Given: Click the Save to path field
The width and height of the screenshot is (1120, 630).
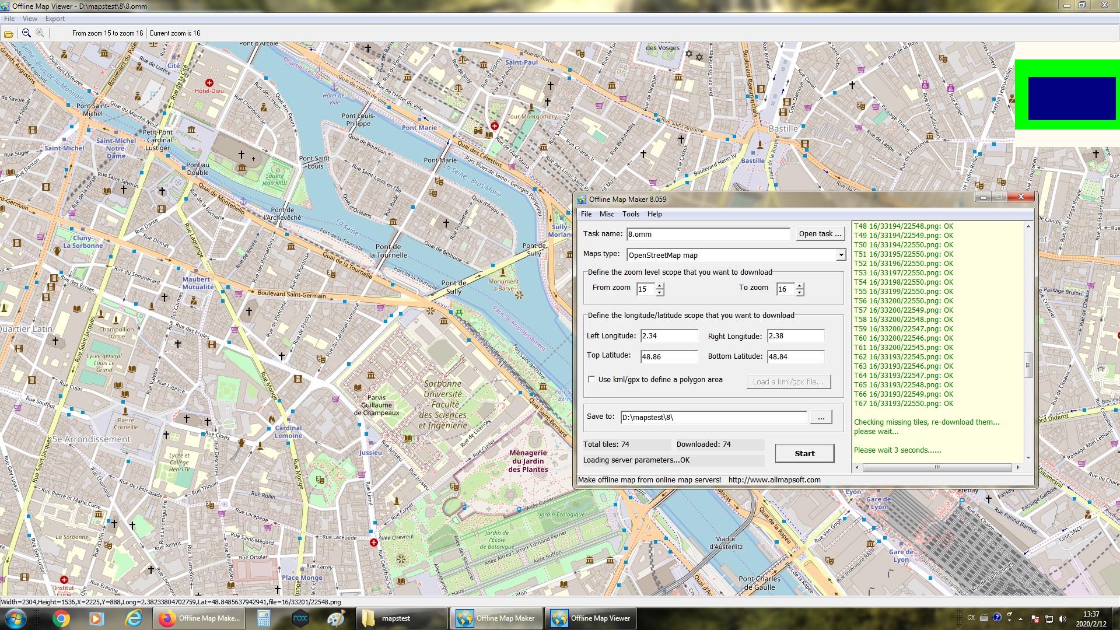Looking at the screenshot, I should [x=714, y=417].
